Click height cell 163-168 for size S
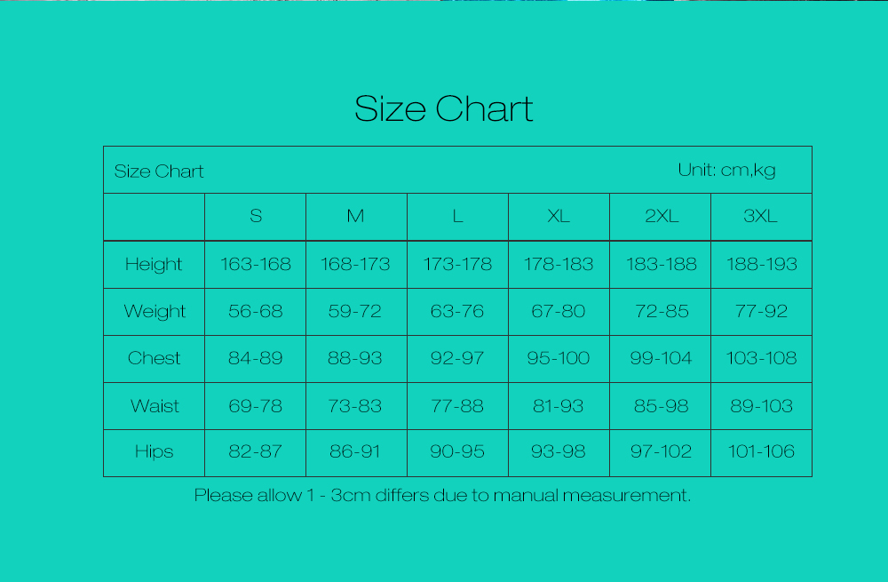 [x=256, y=264]
